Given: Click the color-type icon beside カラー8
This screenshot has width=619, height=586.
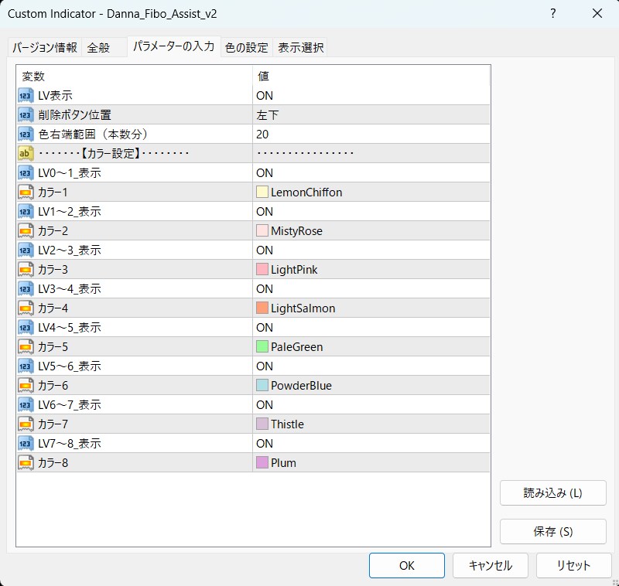Looking at the screenshot, I should pos(26,462).
